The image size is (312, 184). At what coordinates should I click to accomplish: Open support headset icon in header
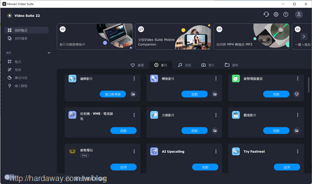pyautogui.click(x=266, y=14)
